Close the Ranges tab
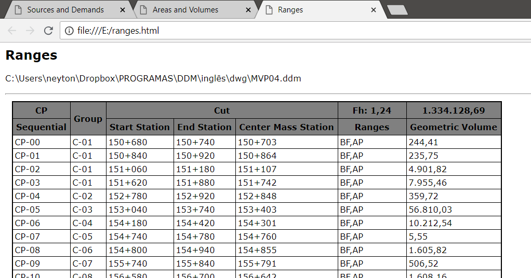Image resolution: width=531 pixels, height=278 pixels. tap(374, 10)
